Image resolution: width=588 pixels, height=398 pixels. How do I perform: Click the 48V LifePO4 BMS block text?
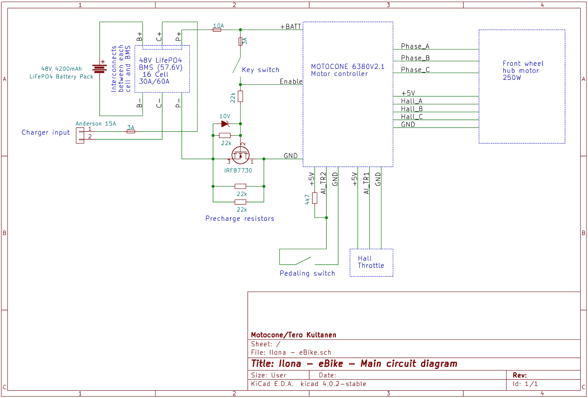coord(161,71)
